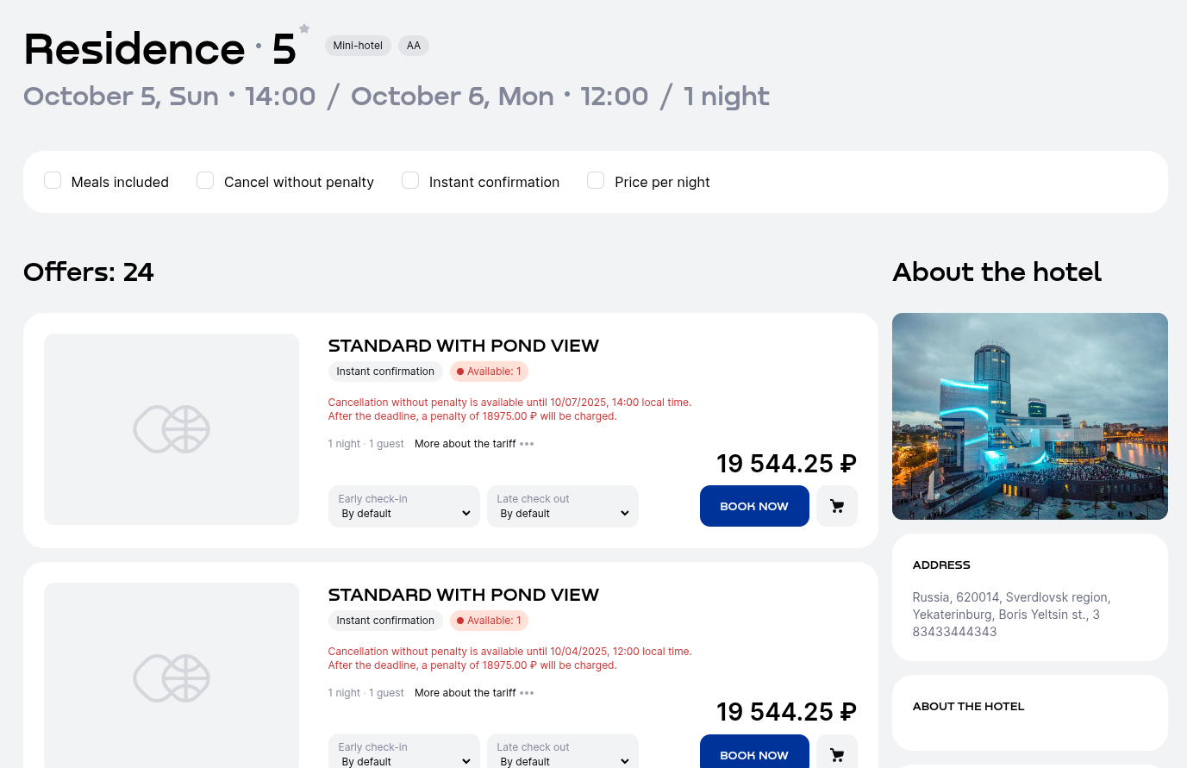Click placeholder logo image of first offer
The height and width of the screenshot is (768, 1187).
point(172,429)
